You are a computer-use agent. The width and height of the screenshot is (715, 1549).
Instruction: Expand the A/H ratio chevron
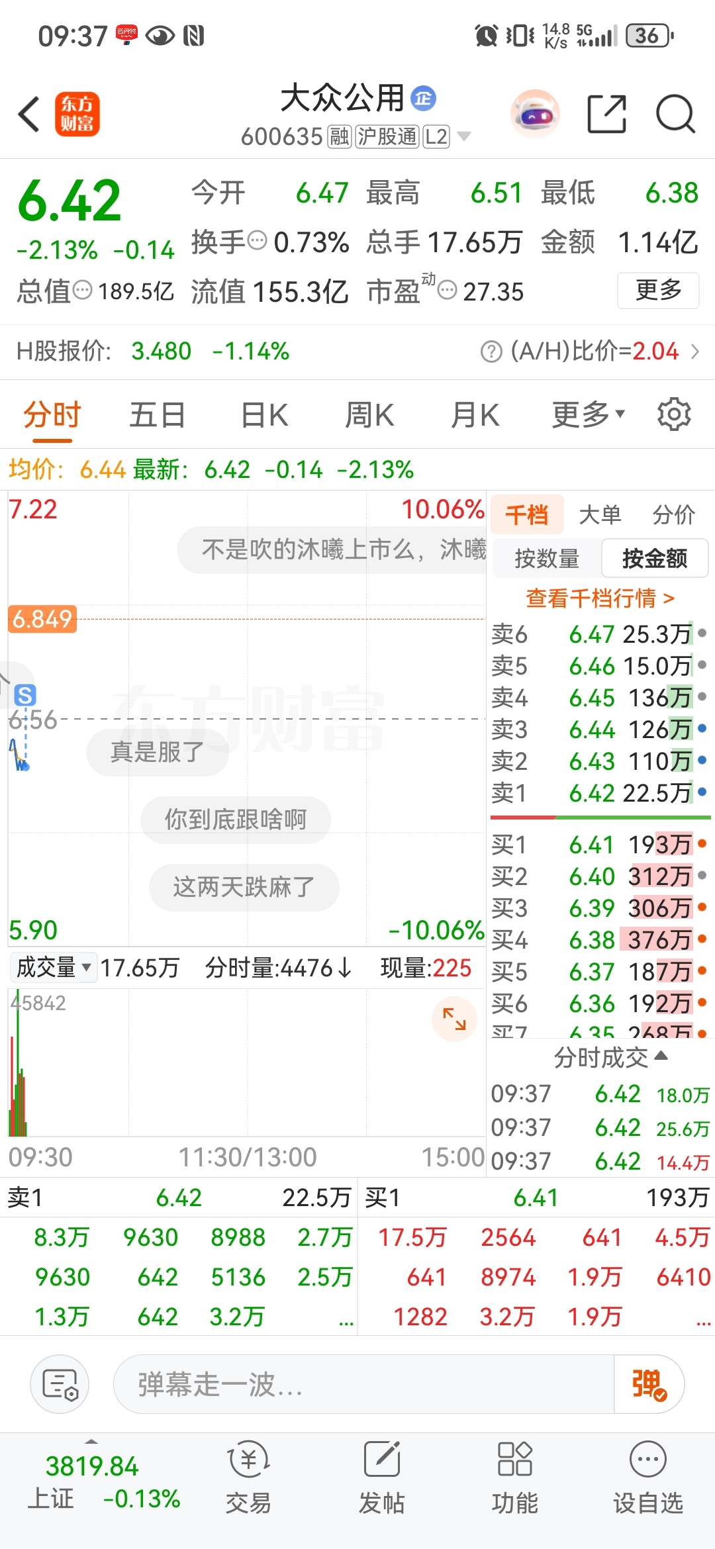click(x=695, y=352)
